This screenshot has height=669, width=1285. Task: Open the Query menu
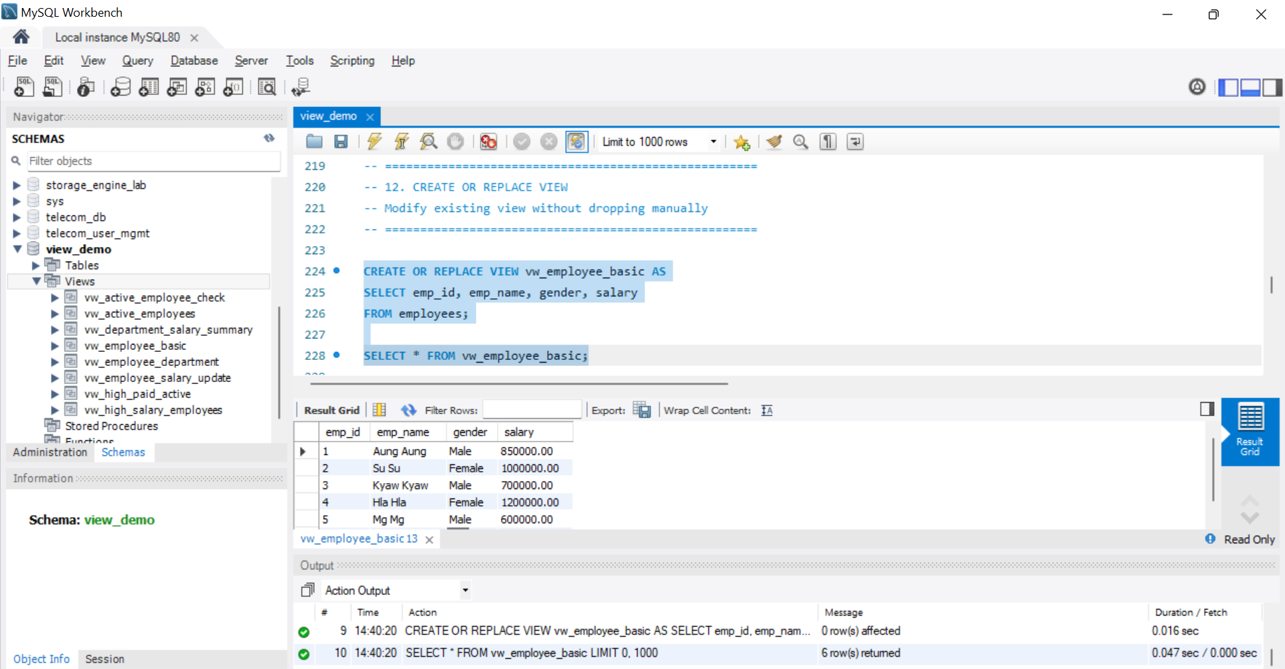(137, 61)
